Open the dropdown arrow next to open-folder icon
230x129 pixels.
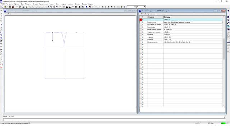(x=8, y=7)
